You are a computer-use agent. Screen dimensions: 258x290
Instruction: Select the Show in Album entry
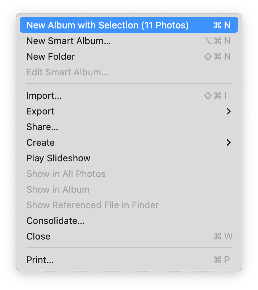[x=58, y=189]
